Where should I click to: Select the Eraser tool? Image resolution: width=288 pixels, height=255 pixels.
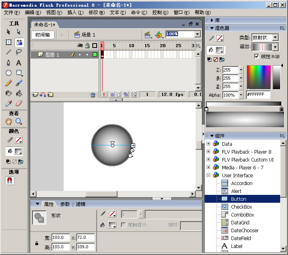point(19,104)
